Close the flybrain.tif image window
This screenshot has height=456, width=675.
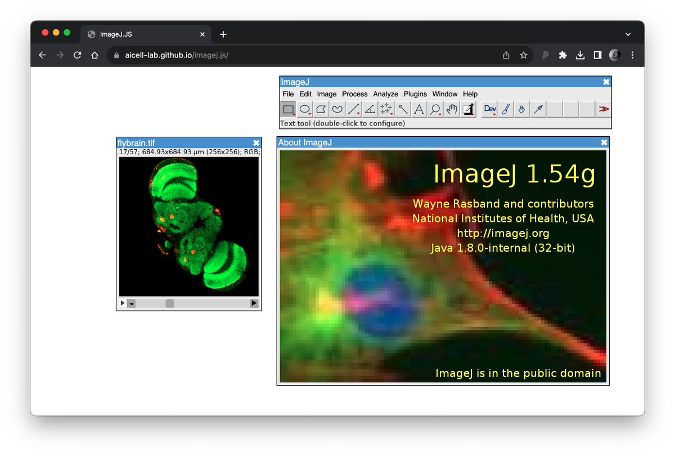point(256,143)
